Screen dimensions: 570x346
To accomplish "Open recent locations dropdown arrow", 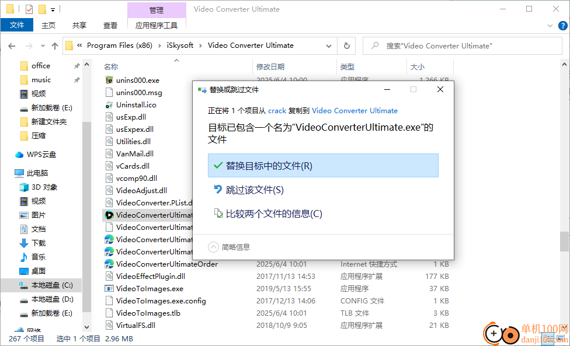I will click(x=43, y=46).
